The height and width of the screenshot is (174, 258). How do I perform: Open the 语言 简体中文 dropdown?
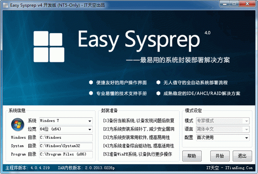[223, 129]
